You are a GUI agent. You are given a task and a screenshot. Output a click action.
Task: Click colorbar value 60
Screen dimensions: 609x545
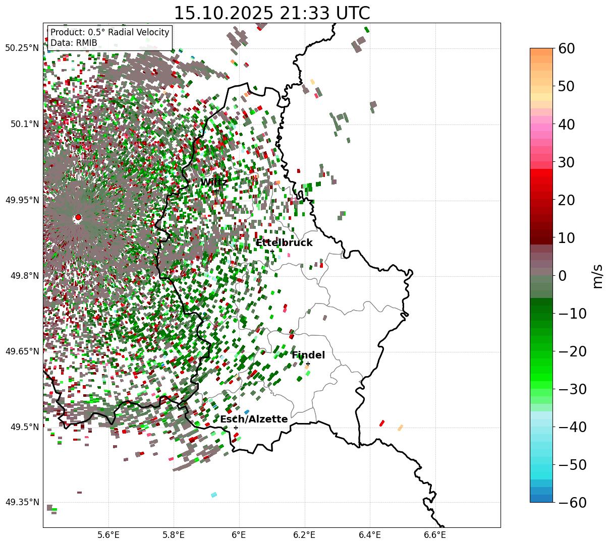click(x=567, y=48)
